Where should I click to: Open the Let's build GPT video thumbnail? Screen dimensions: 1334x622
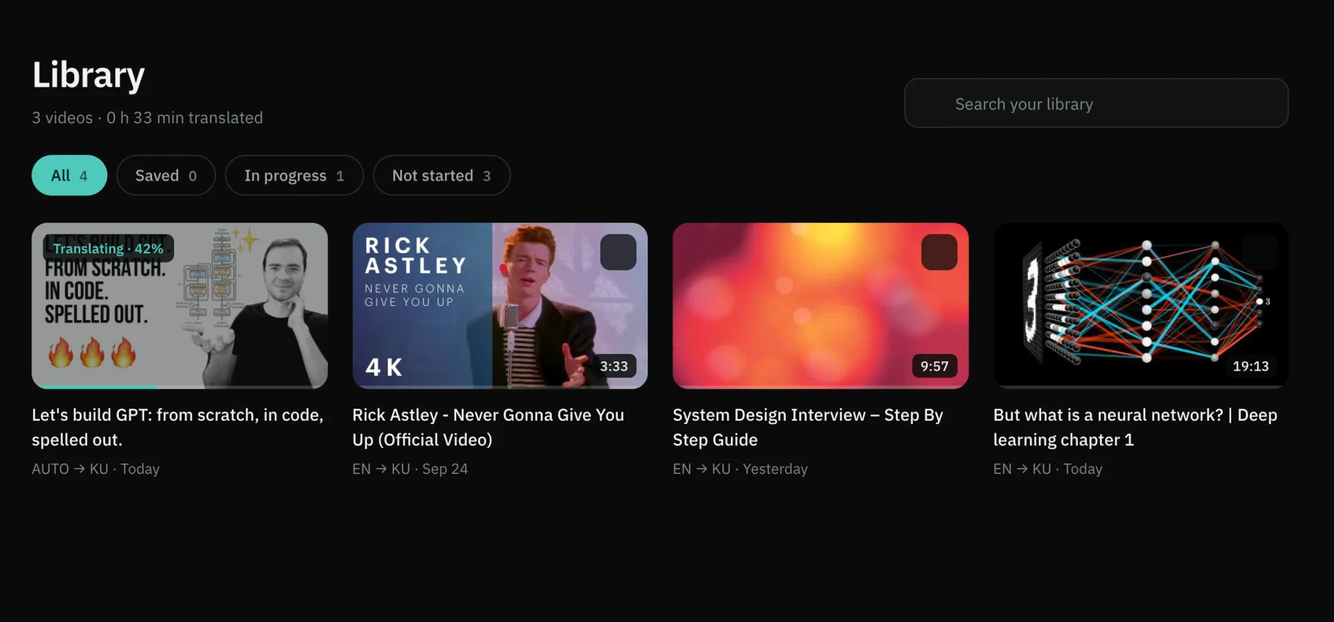[x=180, y=305]
